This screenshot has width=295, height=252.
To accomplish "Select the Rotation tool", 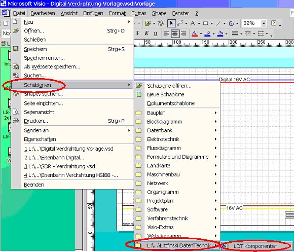I will (x=231, y=23).
